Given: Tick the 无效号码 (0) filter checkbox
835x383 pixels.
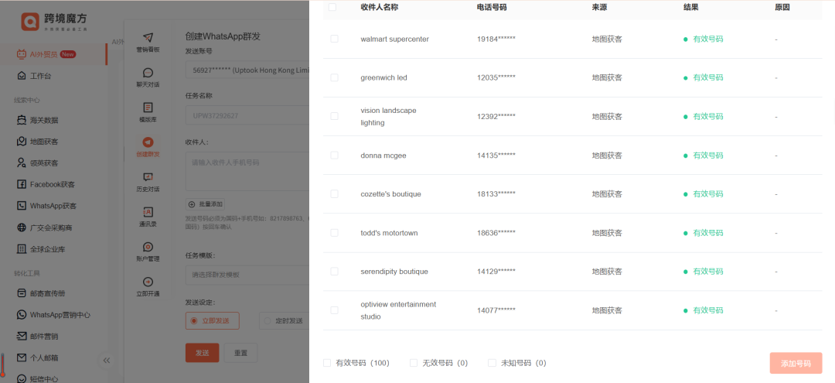Looking at the screenshot, I should (x=414, y=363).
